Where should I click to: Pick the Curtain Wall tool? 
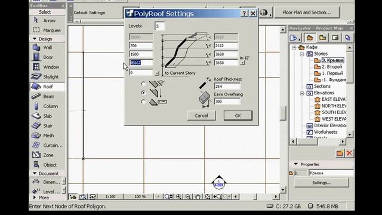click(x=47, y=145)
